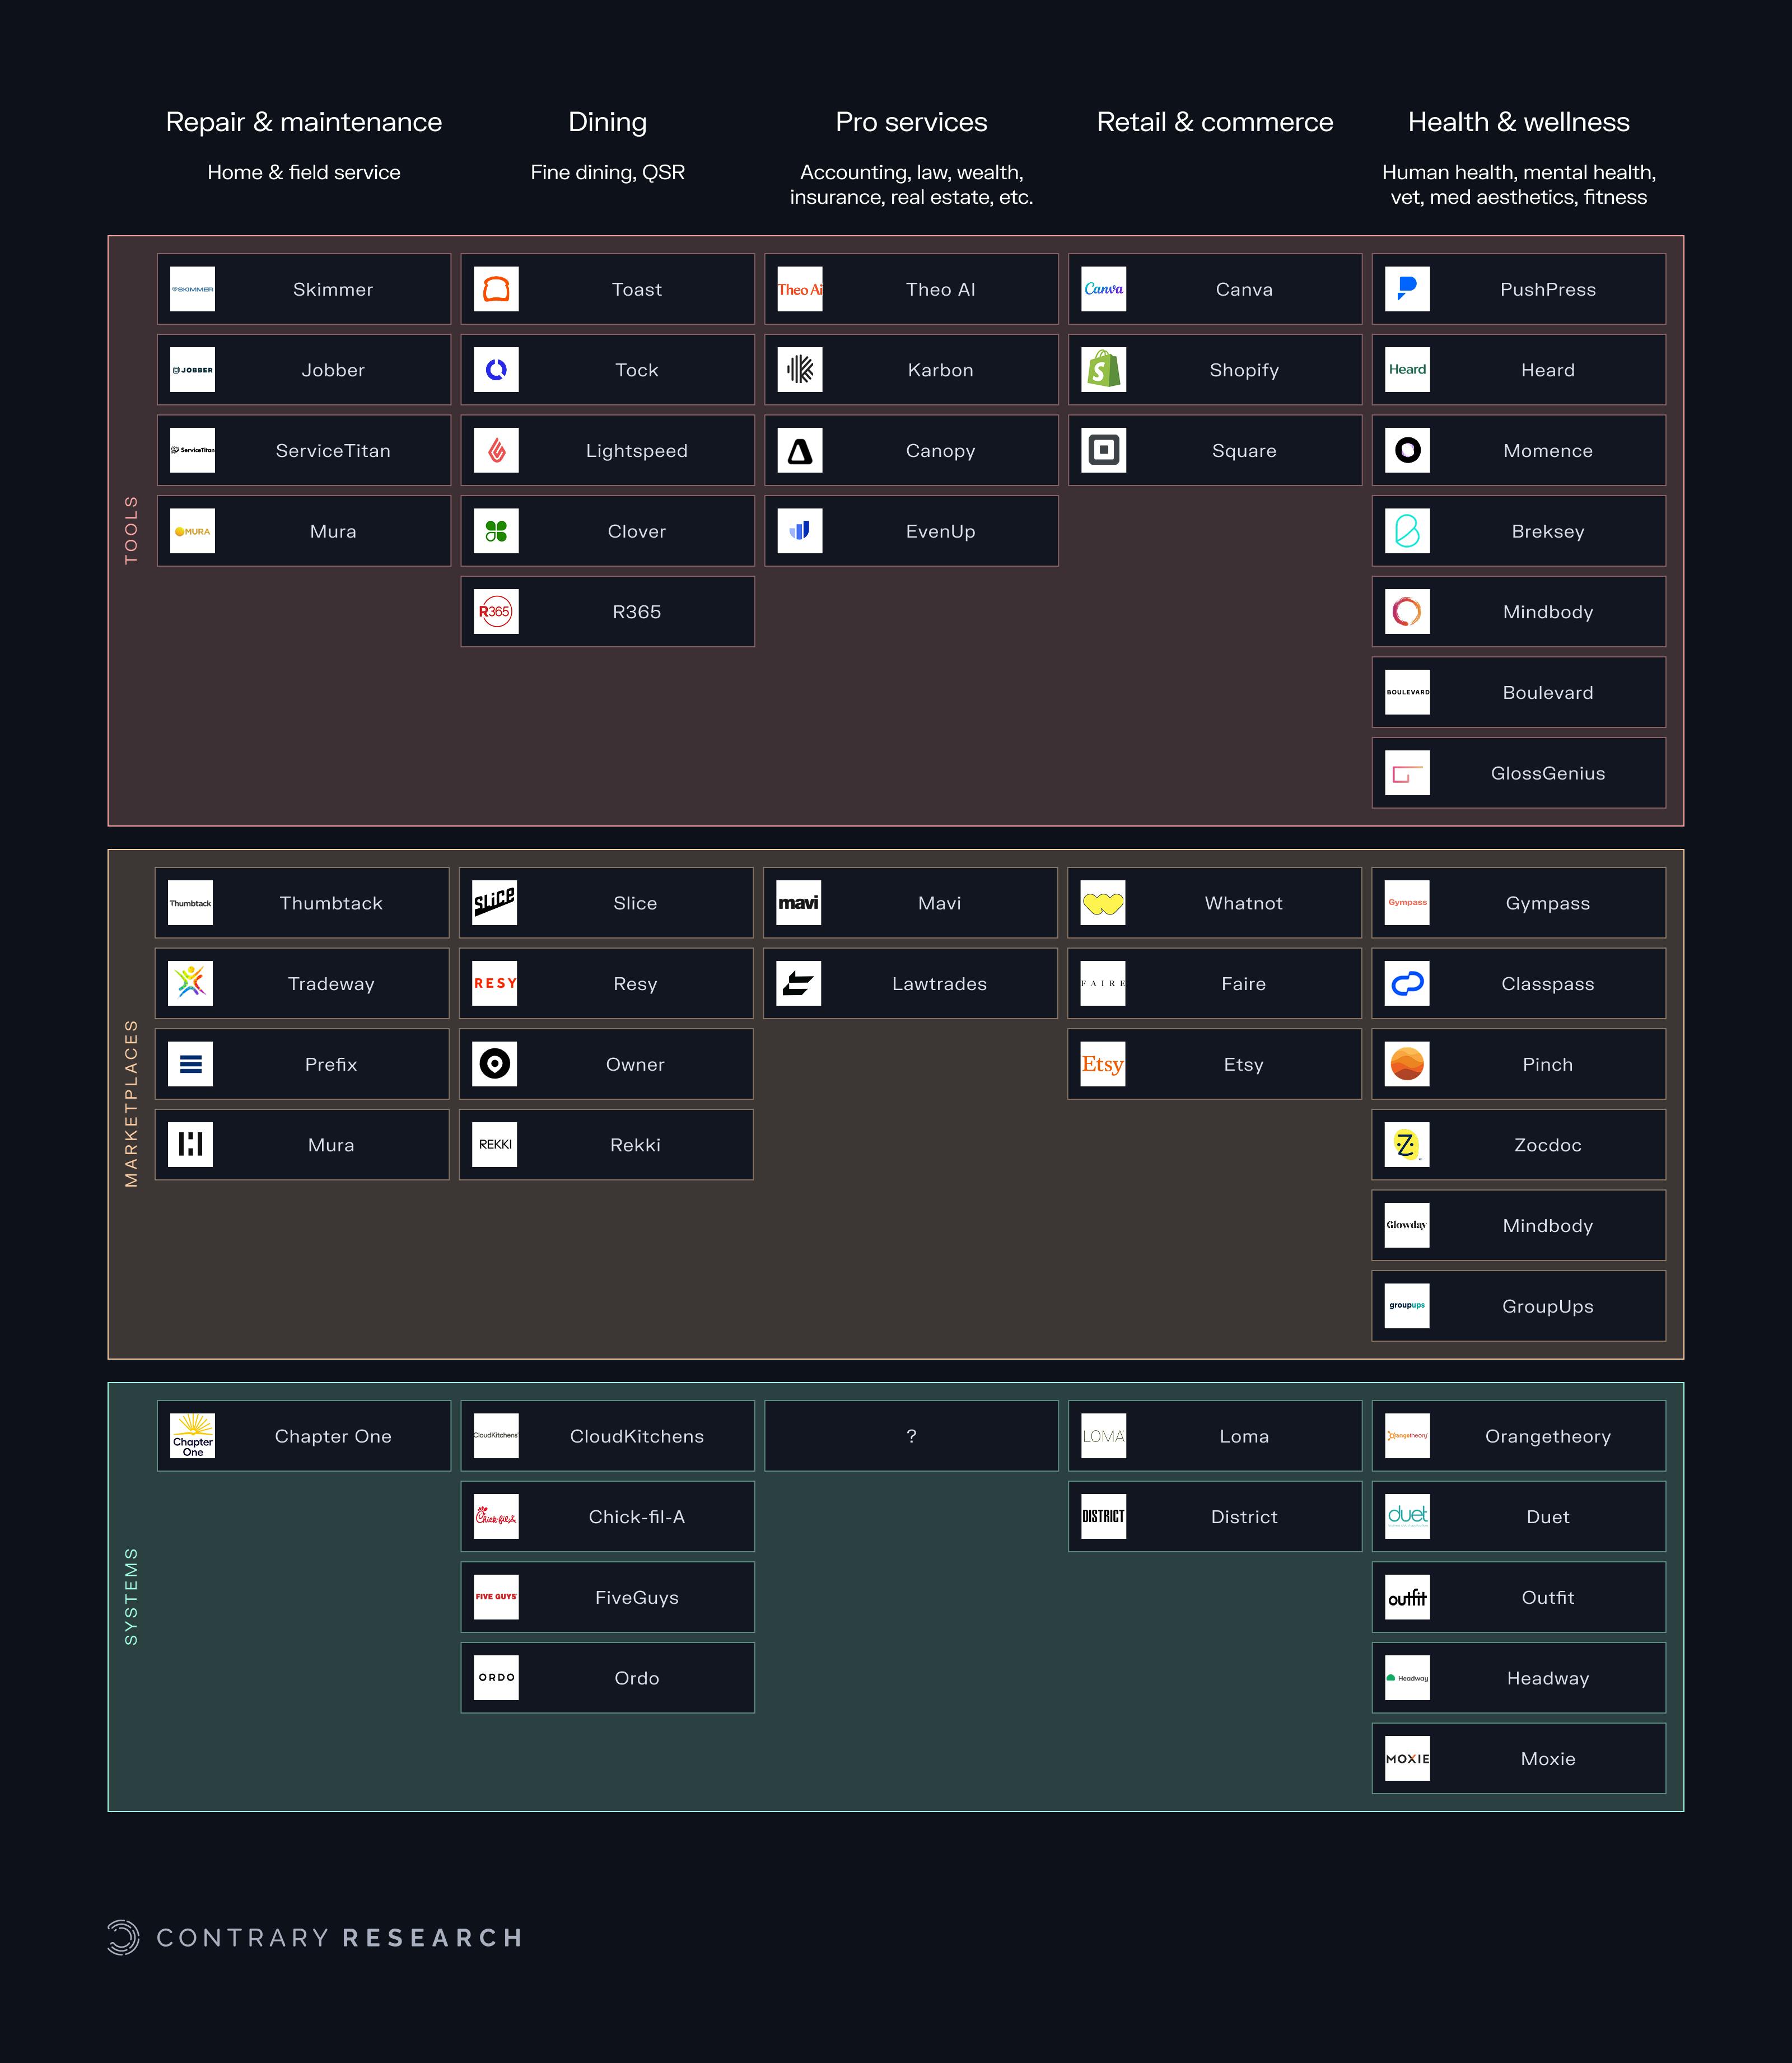The height and width of the screenshot is (2063, 1792).
Task: Click the Loma name text
Action: pos(1244,1436)
